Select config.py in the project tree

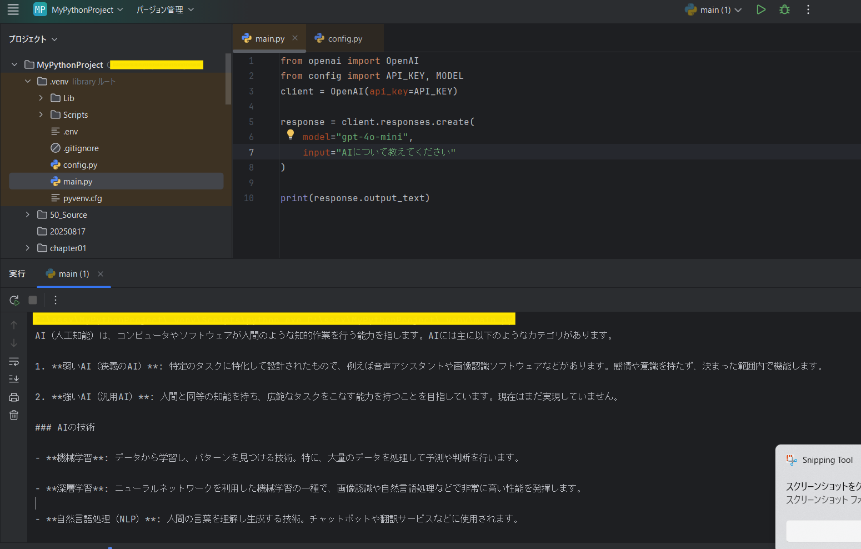click(80, 165)
